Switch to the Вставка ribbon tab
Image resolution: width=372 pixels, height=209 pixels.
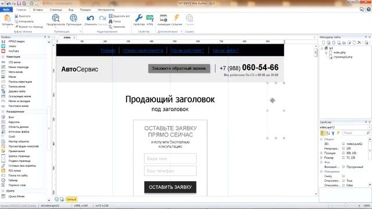pos(38,10)
